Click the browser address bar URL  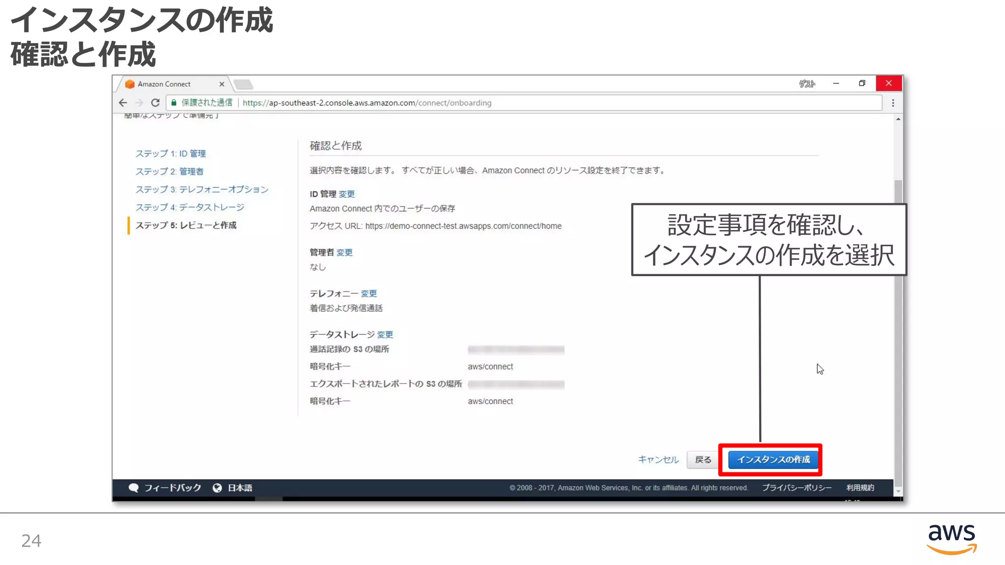point(367,103)
